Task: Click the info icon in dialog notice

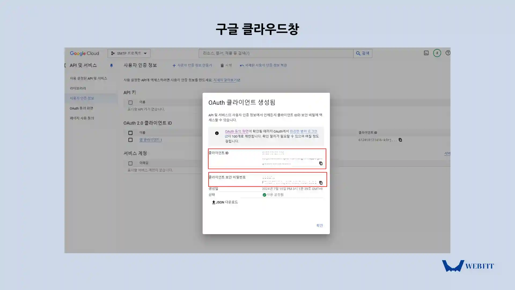Action: click(217, 133)
